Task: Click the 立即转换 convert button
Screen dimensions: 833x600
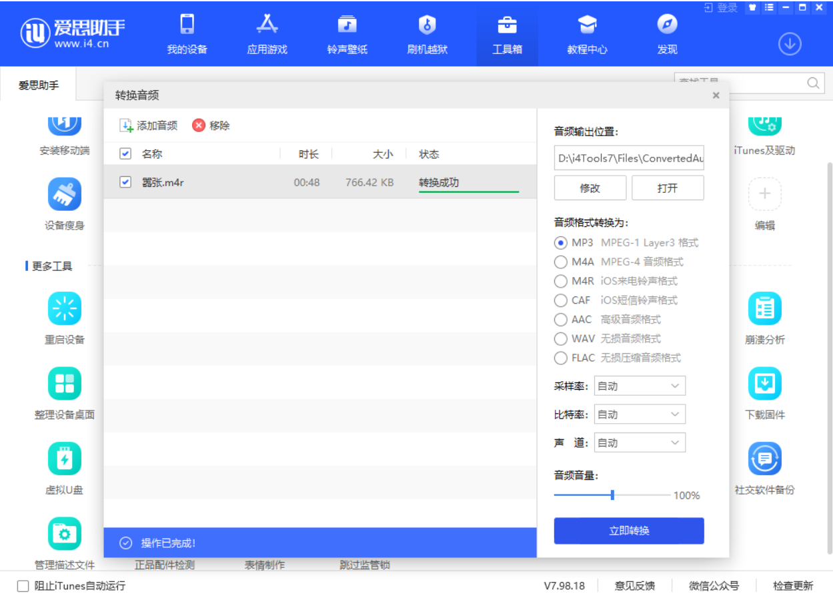Action: pyautogui.click(x=628, y=531)
